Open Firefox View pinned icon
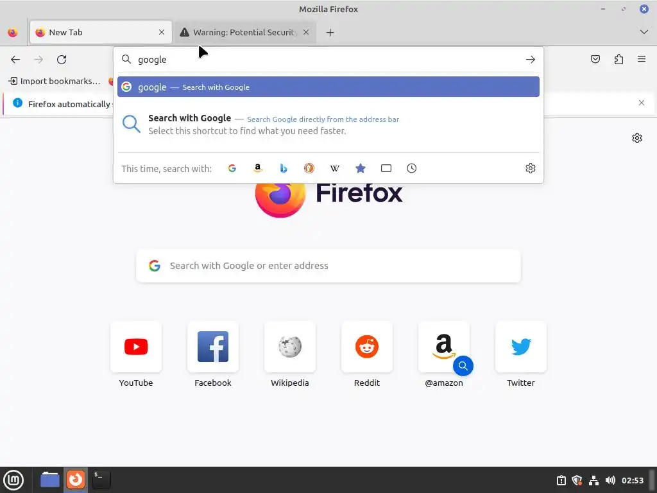This screenshot has height=493, width=657. point(13,32)
